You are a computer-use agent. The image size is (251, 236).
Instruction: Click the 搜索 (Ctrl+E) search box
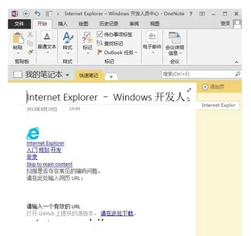[x=198, y=74]
